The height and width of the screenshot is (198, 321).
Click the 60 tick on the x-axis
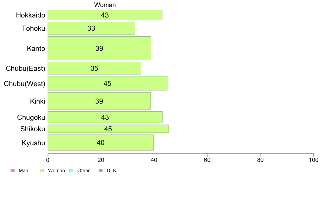[207, 160]
